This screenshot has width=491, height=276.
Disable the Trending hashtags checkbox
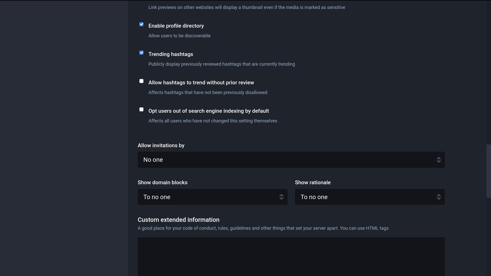[x=141, y=53]
